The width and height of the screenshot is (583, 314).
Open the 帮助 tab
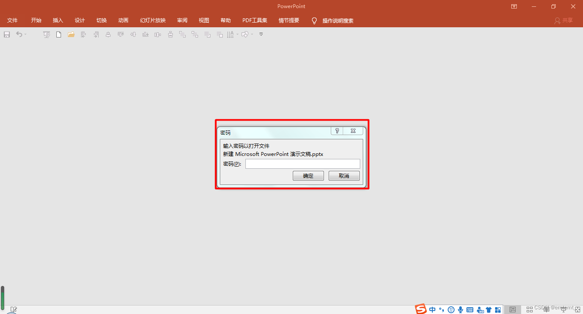[x=226, y=20]
